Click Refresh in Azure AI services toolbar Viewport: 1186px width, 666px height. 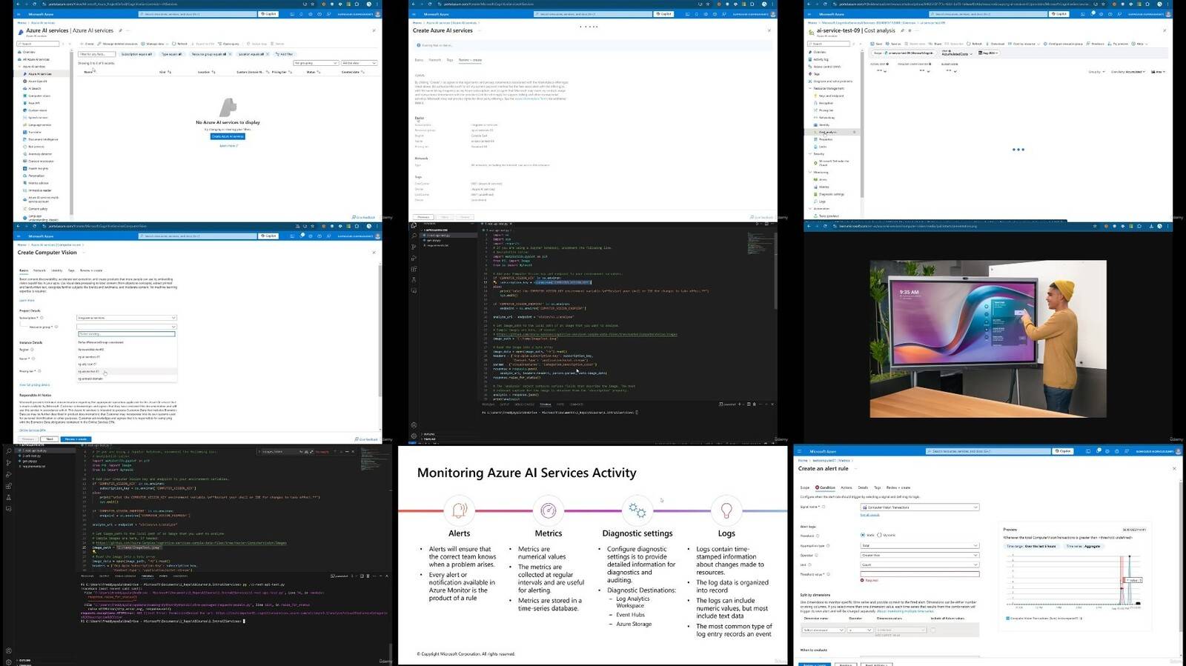click(180, 44)
